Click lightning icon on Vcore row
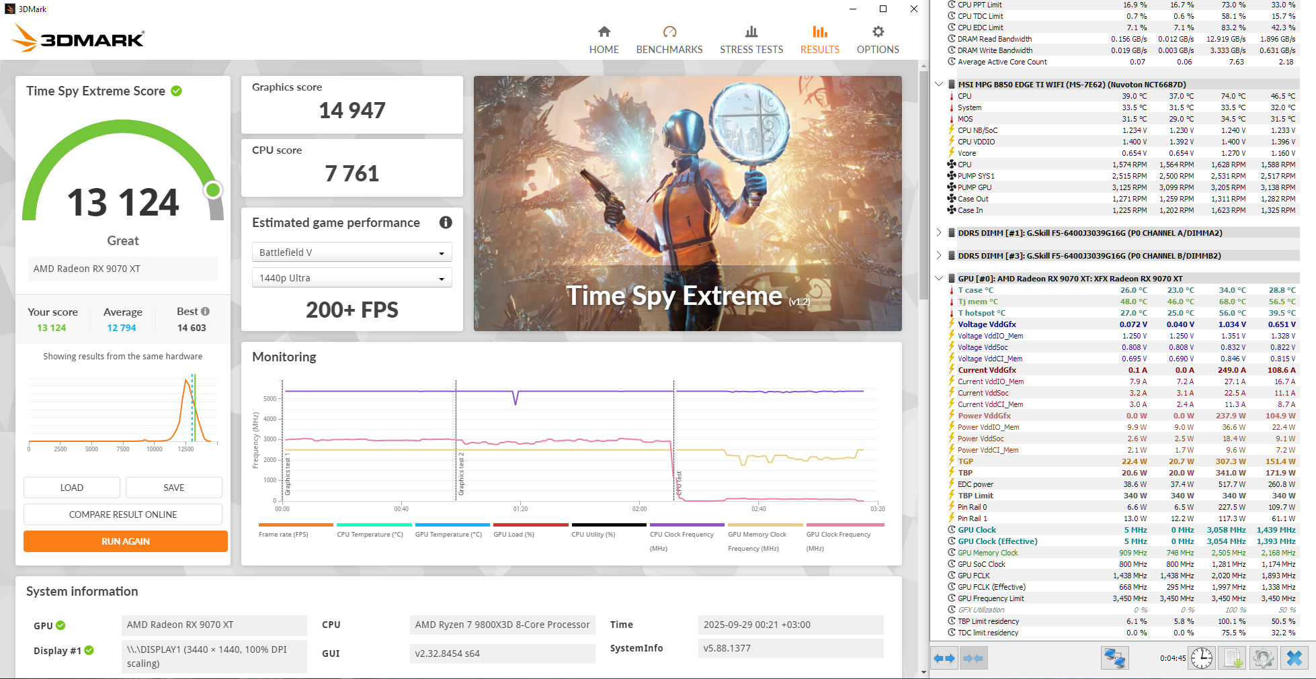This screenshot has height=679, width=1316. [952, 153]
